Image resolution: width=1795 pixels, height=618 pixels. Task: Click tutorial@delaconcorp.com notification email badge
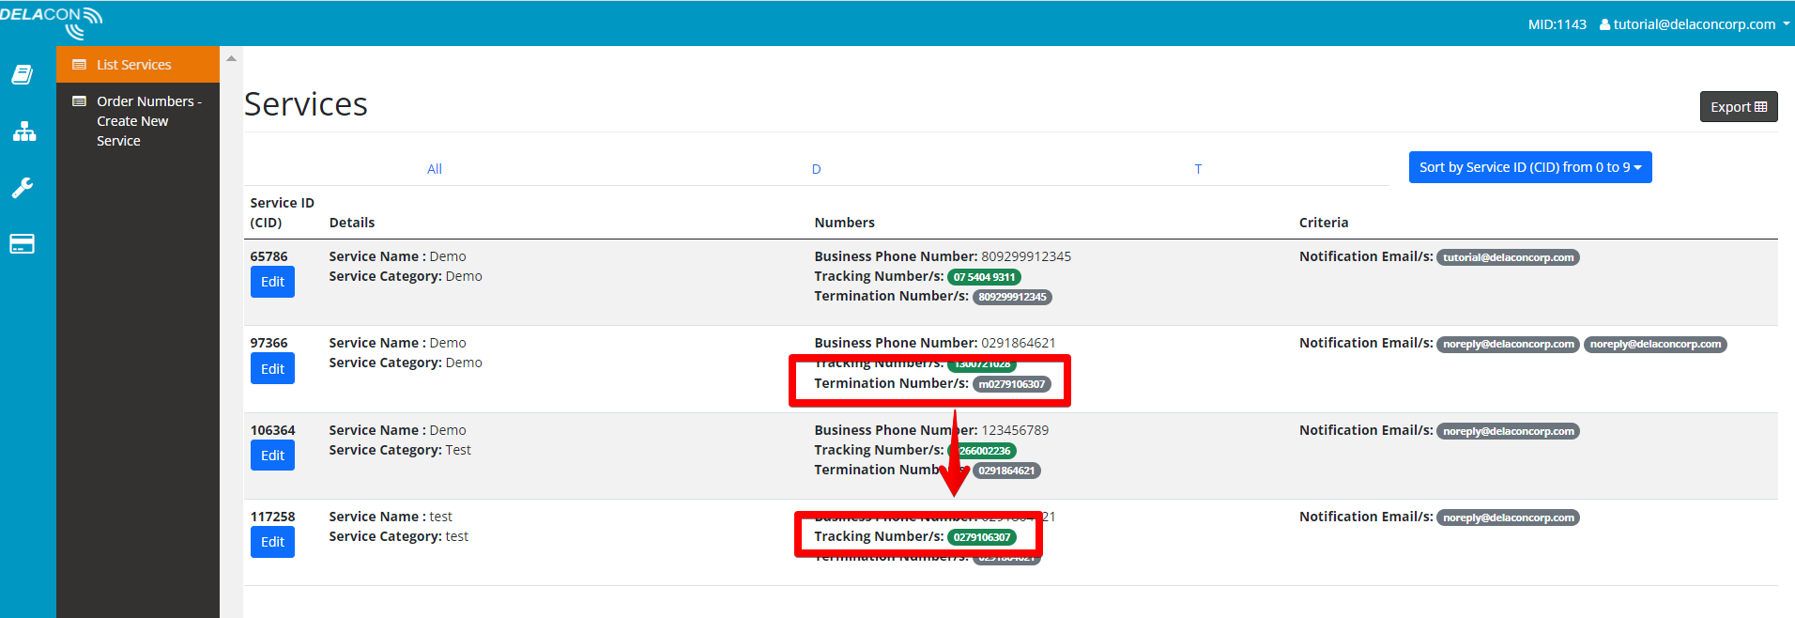coord(1508,257)
